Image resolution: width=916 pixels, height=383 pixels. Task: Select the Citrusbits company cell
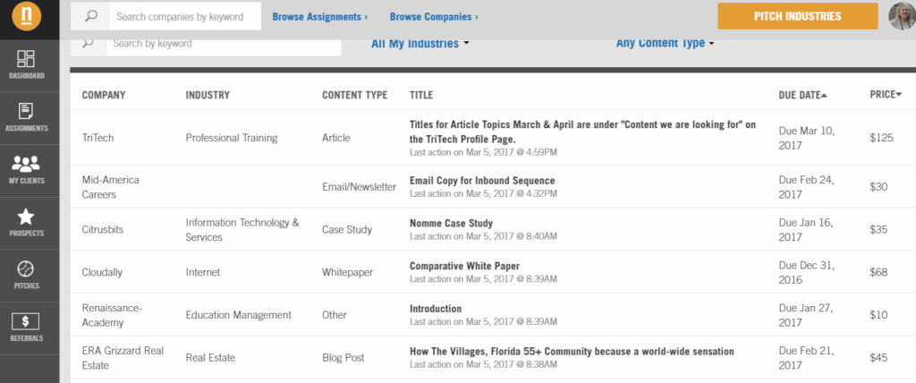(x=103, y=230)
